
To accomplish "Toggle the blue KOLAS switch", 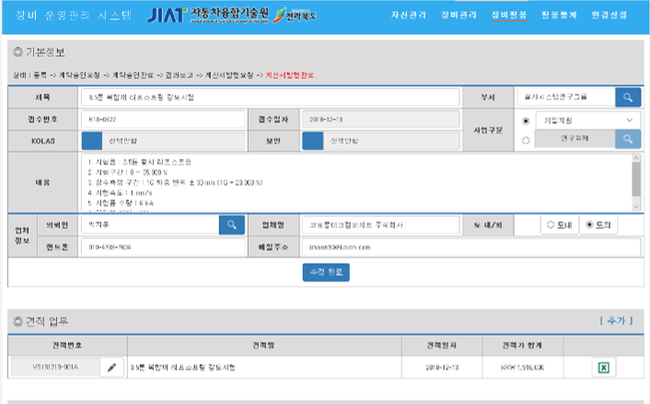I will (92, 141).
